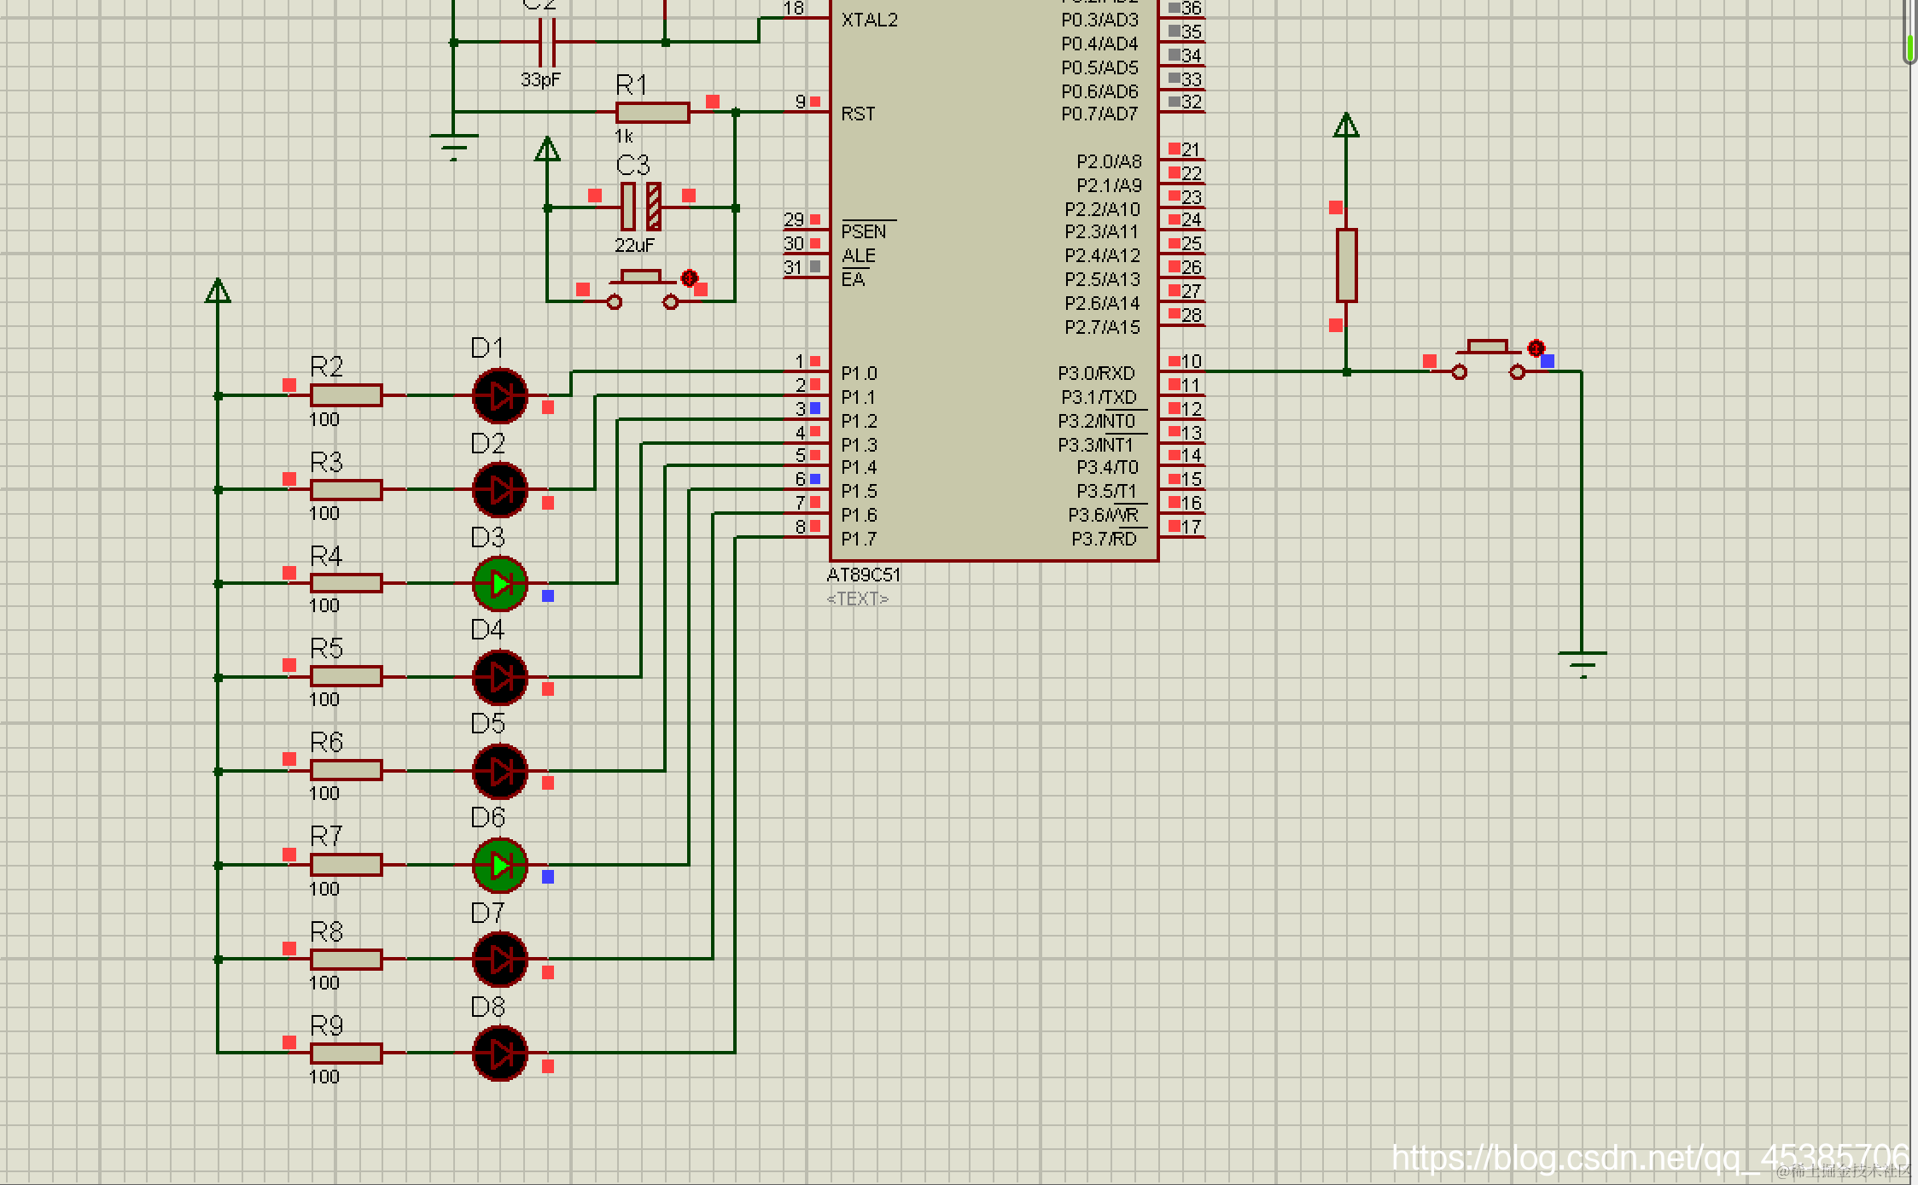Click the RST pin label on the chip
Screen dimensions: 1918x1185
[857, 114]
